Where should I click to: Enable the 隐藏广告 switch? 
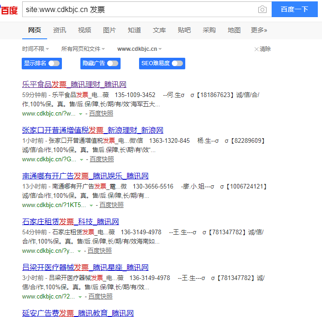point(112,63)
